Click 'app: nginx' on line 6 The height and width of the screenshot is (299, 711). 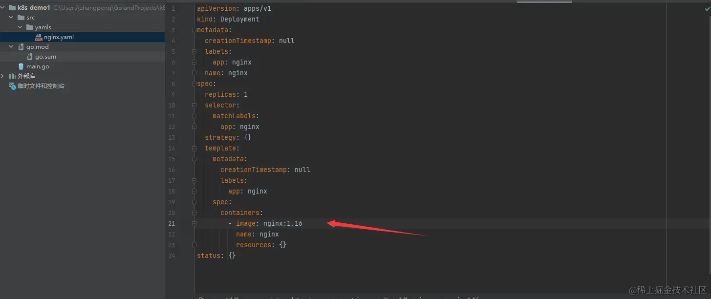(232, 63)
